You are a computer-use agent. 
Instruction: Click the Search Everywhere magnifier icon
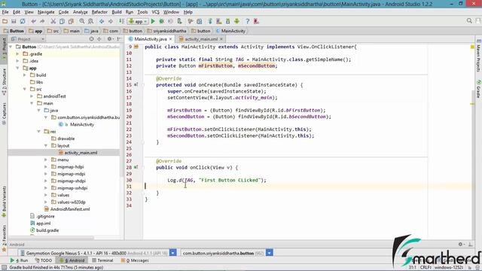coord(469,21)
